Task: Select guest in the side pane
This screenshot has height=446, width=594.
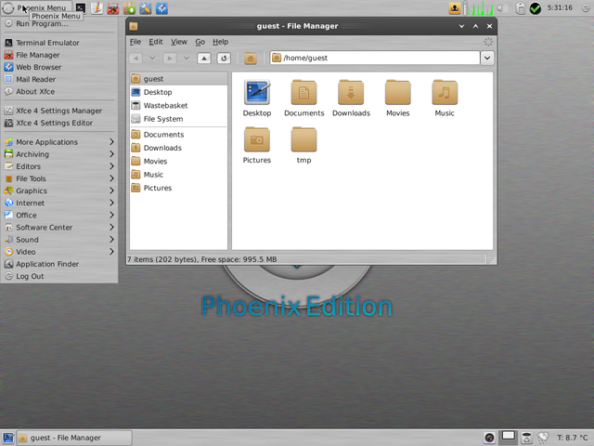Action: [179, 79]
